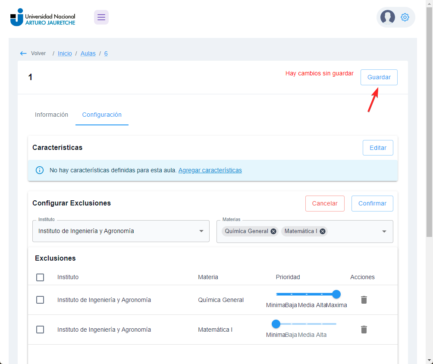The width and height of the screenshot is (433, 364).
Task: Switch to the Información tab
Action: (51, 115)
